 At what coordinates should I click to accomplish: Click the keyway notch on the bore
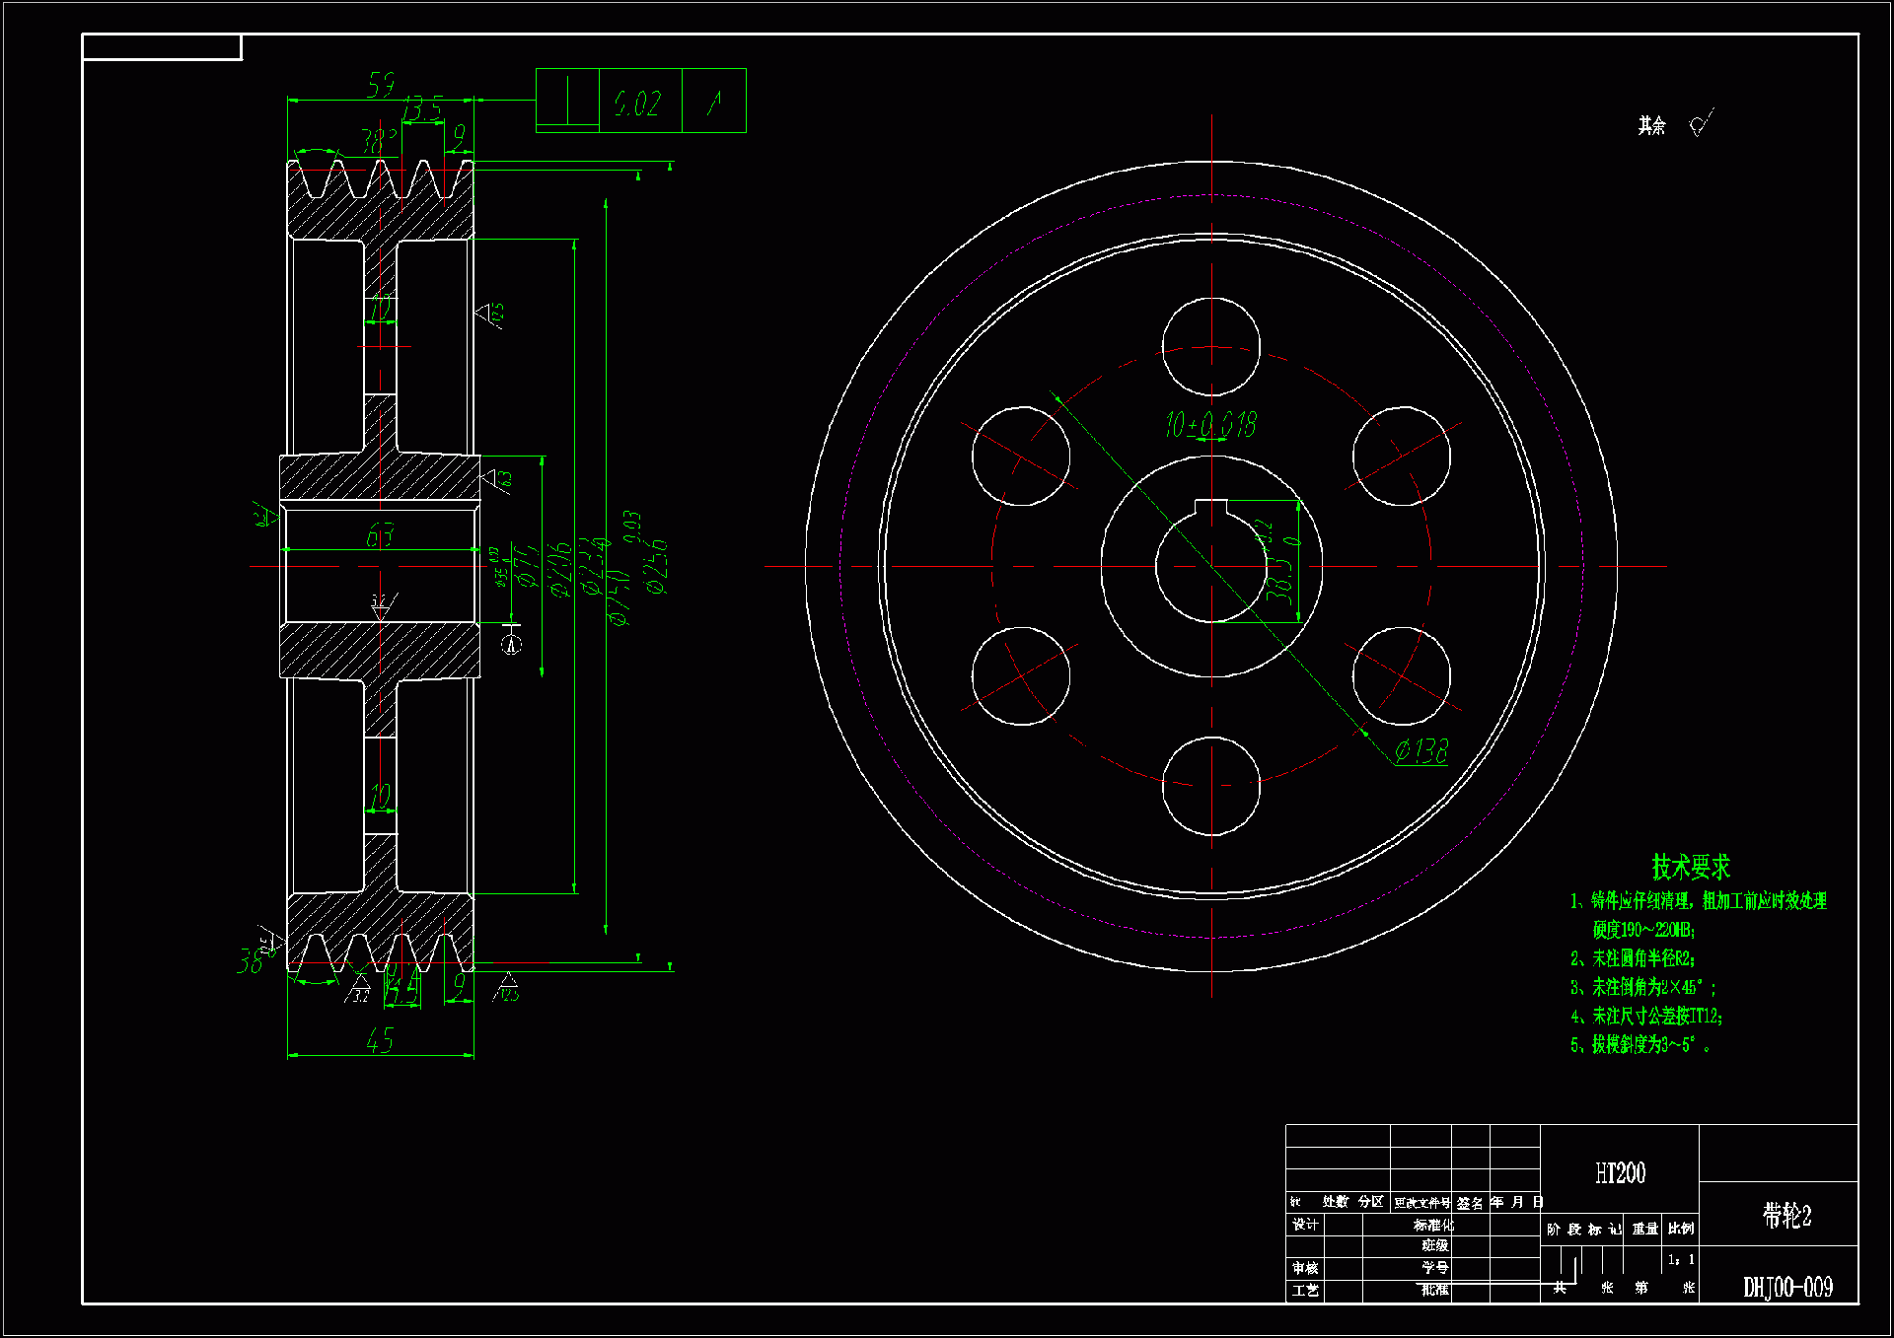tap(1210, 508)
